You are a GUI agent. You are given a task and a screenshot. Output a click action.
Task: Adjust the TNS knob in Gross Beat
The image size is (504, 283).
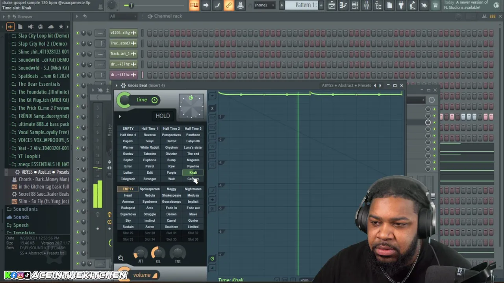[x=178, y=253]
